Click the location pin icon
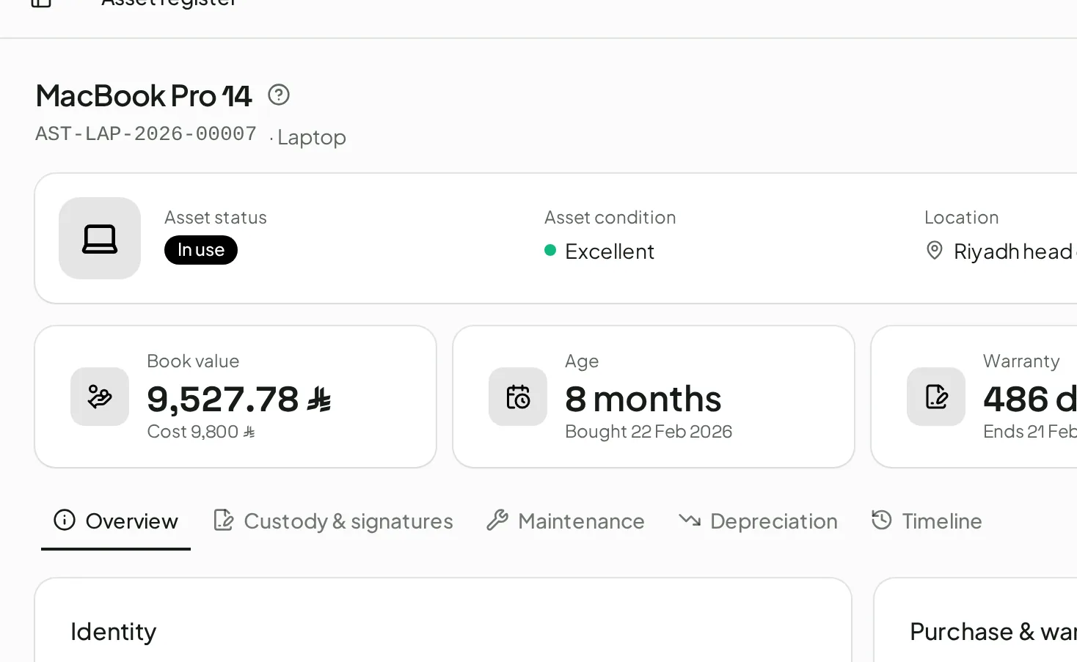 (934, 251)
